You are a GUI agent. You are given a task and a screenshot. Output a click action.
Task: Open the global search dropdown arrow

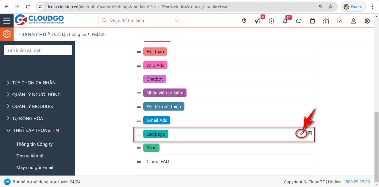(177, 21)
